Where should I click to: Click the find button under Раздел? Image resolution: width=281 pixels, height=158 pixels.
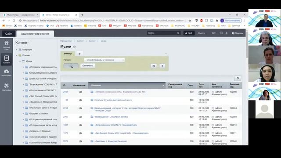pyautogui.click(x=71, y=66)
